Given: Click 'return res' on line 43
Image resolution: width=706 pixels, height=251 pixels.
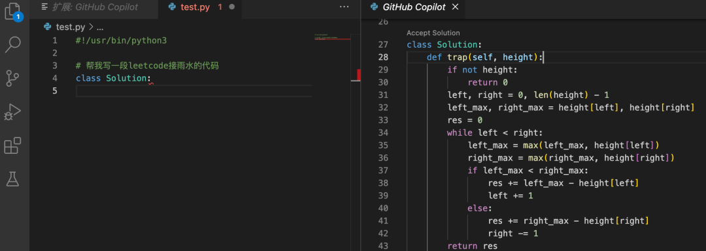Looking at the screenshot, I should 473,246.
